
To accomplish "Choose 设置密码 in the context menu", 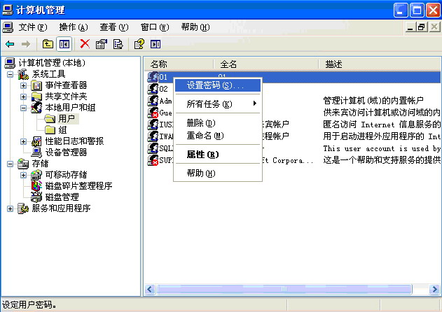I will click(216, 85).
